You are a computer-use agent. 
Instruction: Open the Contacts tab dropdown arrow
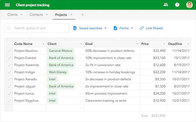47,15
